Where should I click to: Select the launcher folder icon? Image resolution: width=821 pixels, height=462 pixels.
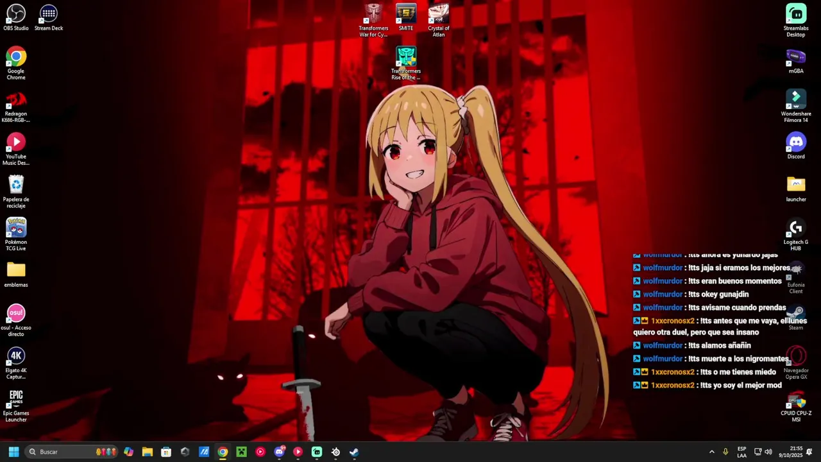(x=796, y=189)
